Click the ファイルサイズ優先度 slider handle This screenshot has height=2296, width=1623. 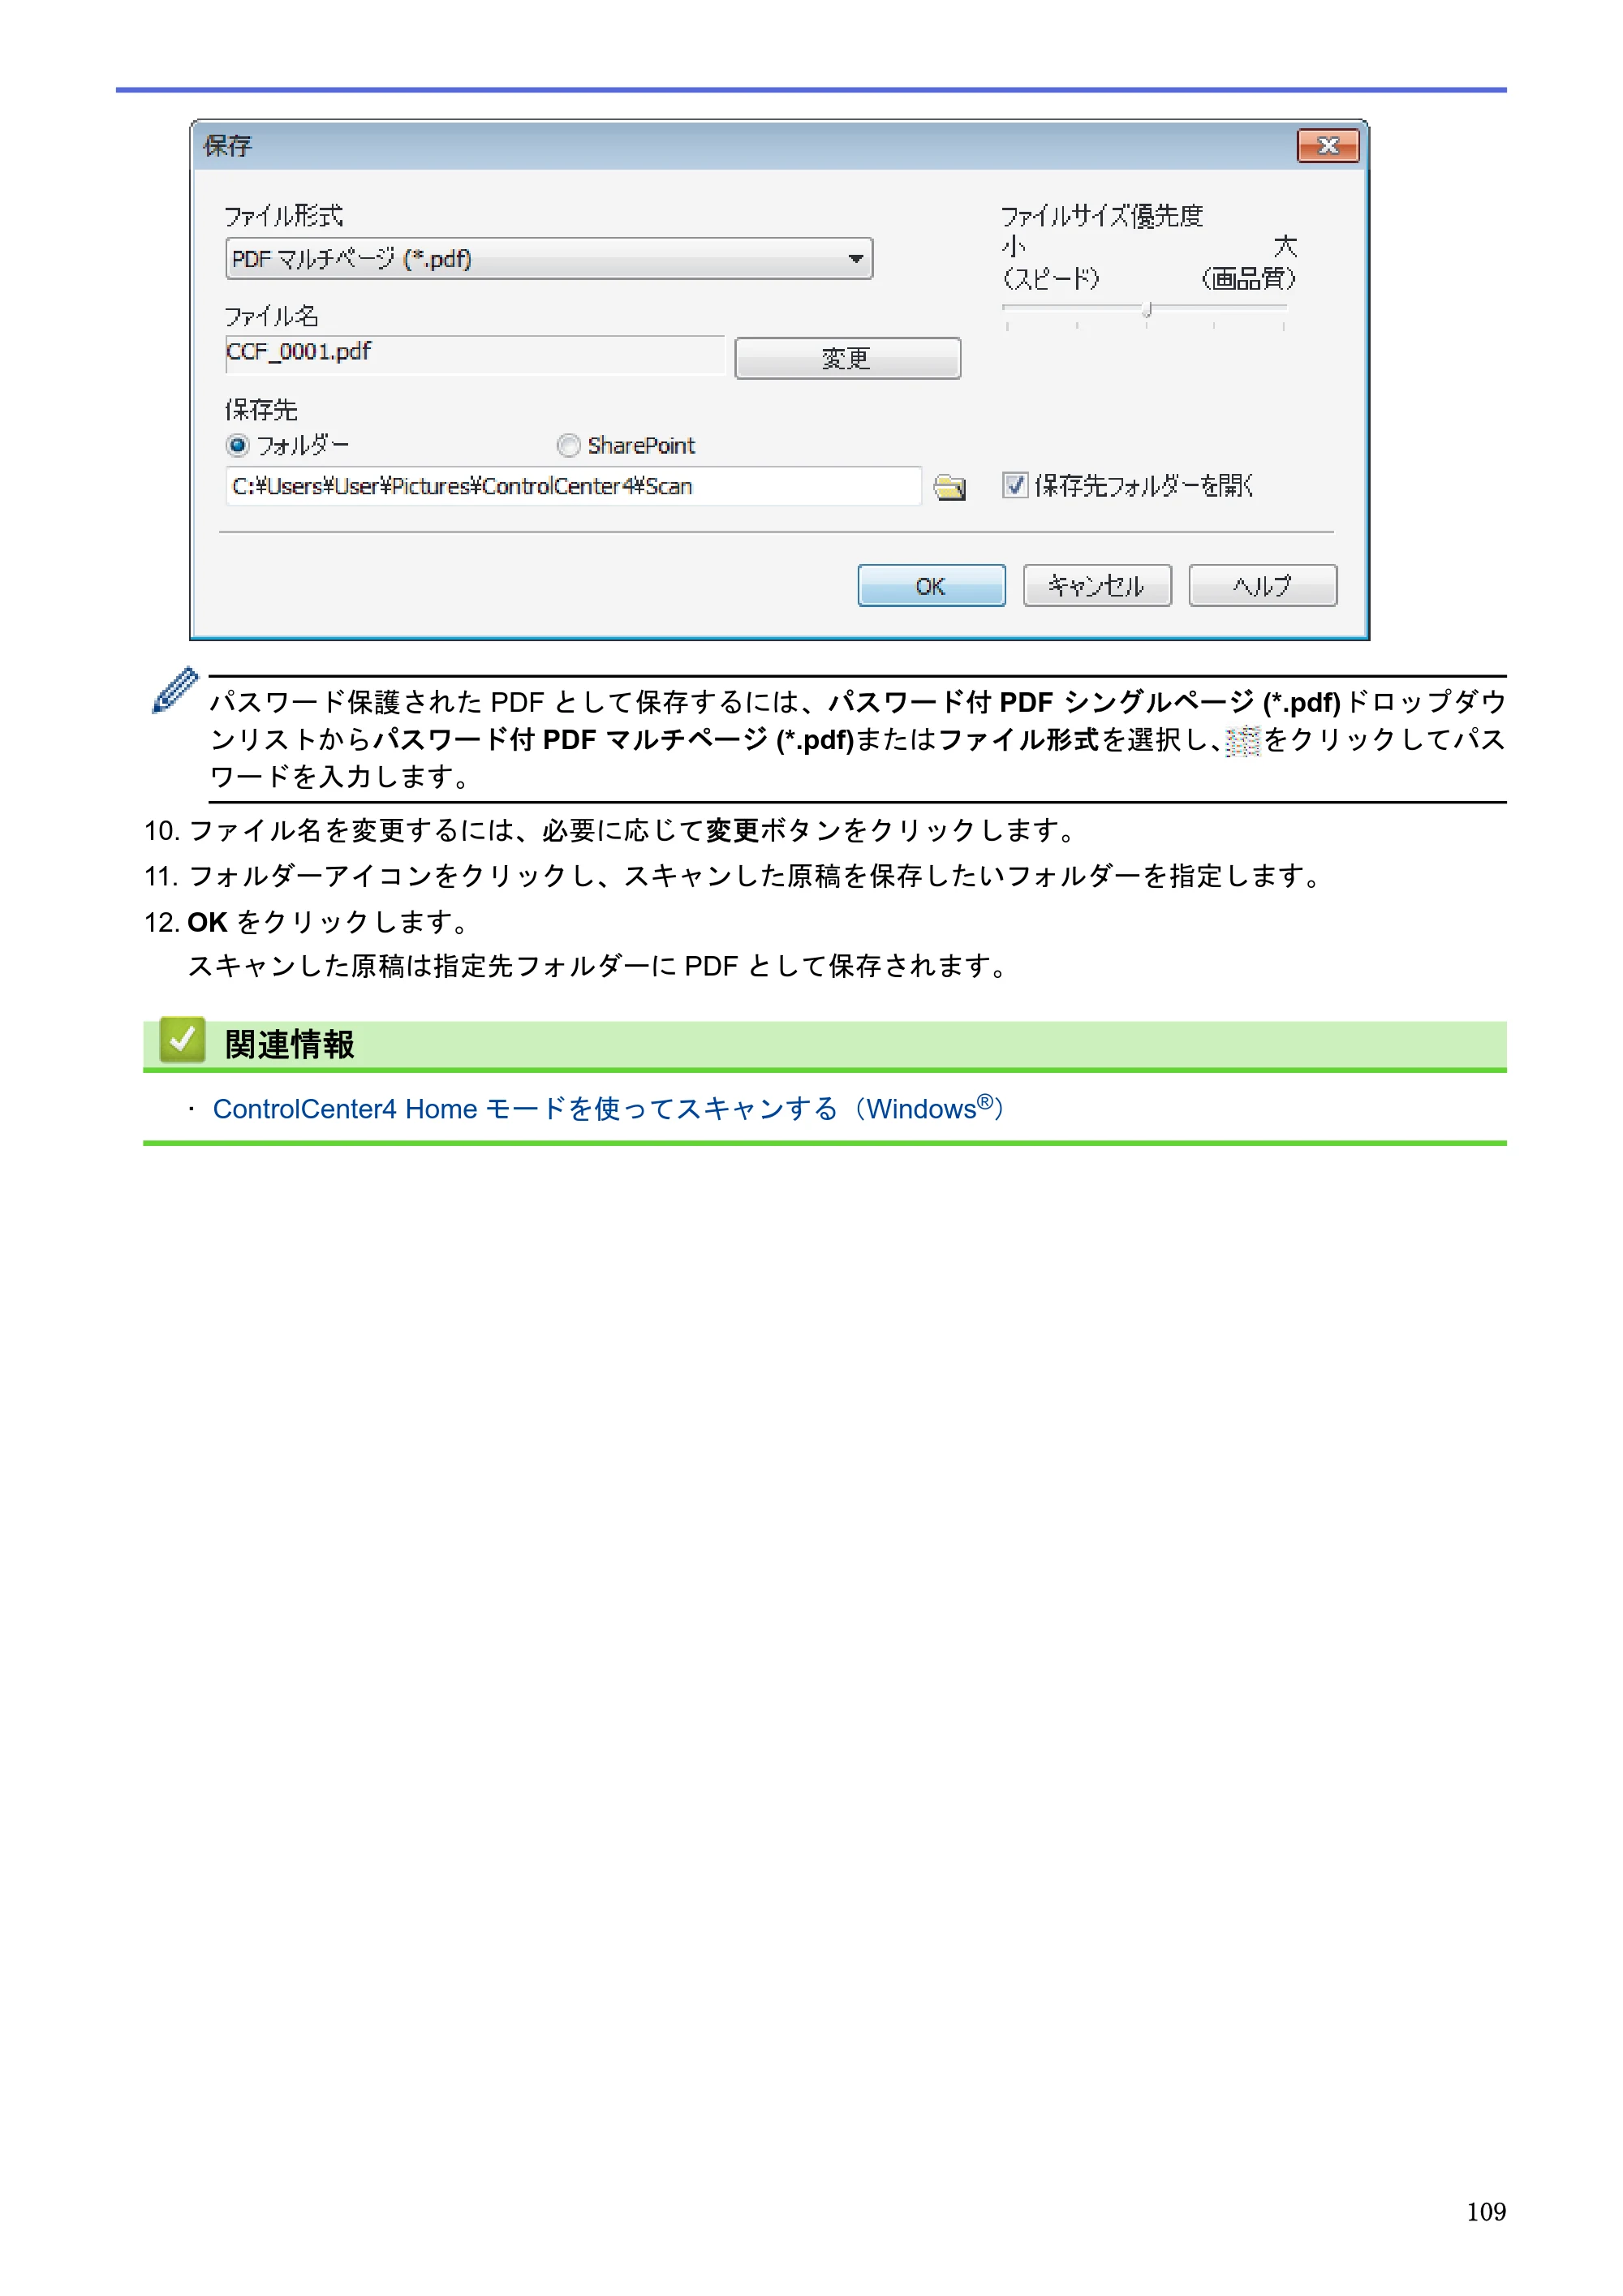[x=1147, y=310]
